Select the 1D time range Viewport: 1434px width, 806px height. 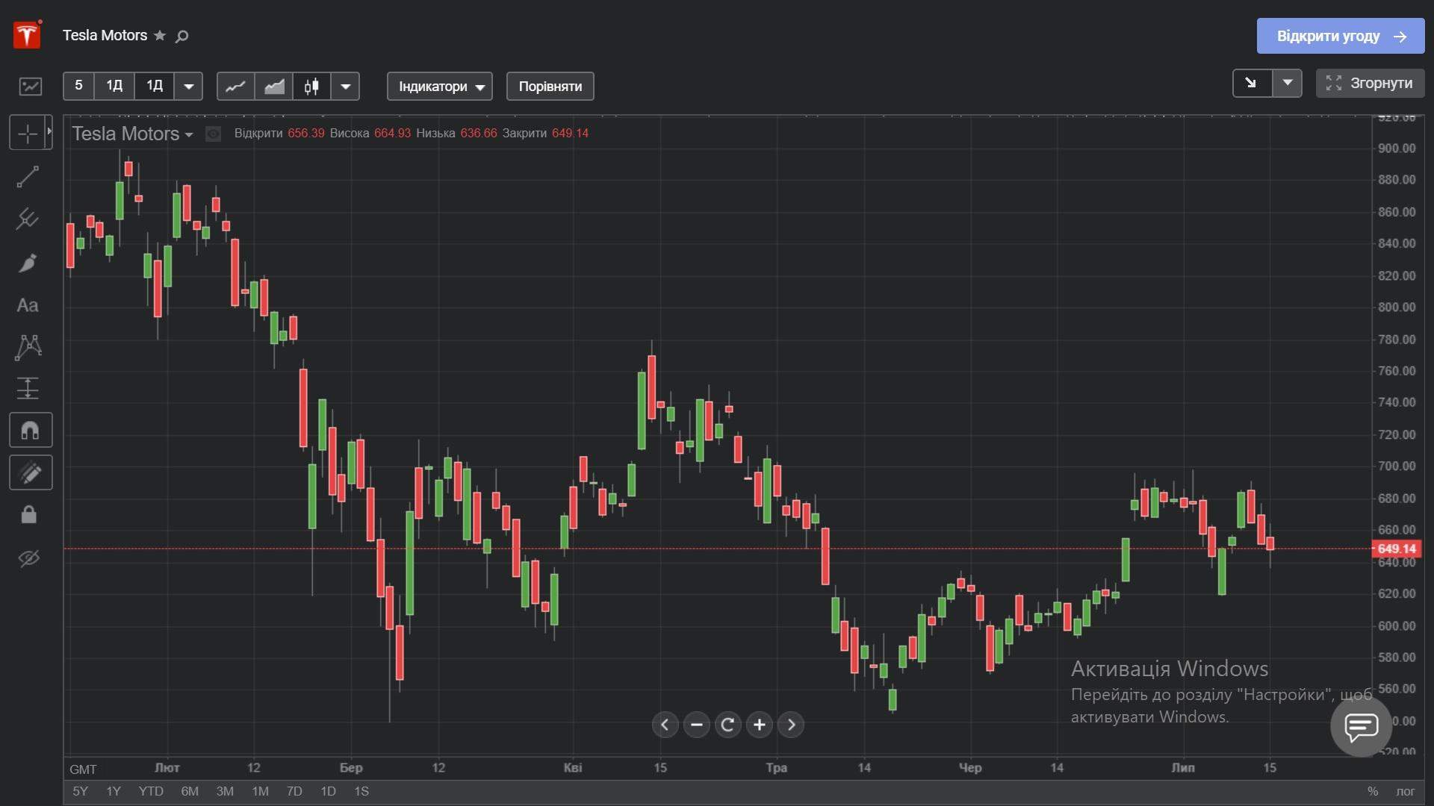click(328, 791)
